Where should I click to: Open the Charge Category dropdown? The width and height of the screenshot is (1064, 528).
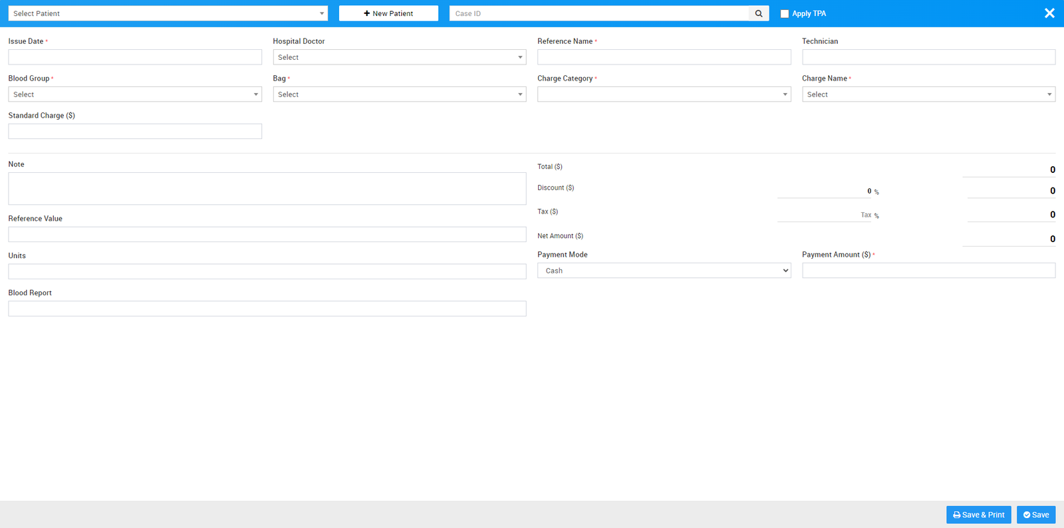[664, 94]
